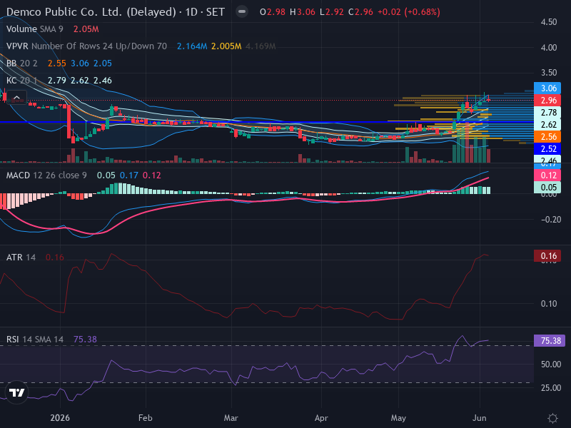
Task: Click the 3.50 price scale label
Action: 549,73
